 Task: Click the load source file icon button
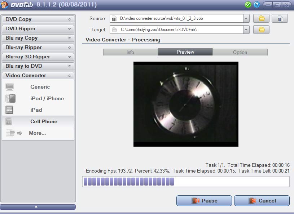coord(280,18)
